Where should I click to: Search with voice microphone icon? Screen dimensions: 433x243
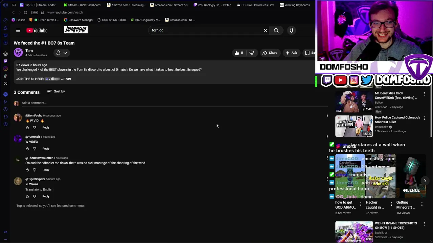point(291,30)
